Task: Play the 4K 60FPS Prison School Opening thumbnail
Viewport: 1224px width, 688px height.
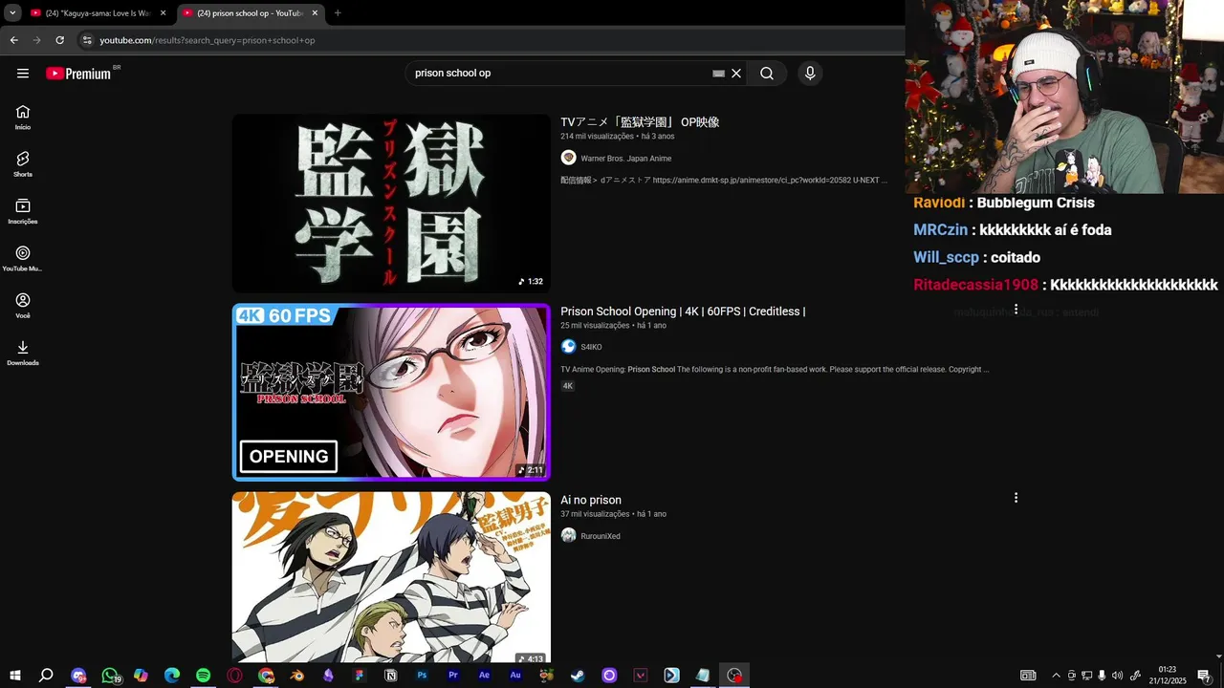Action: [391, 392]
